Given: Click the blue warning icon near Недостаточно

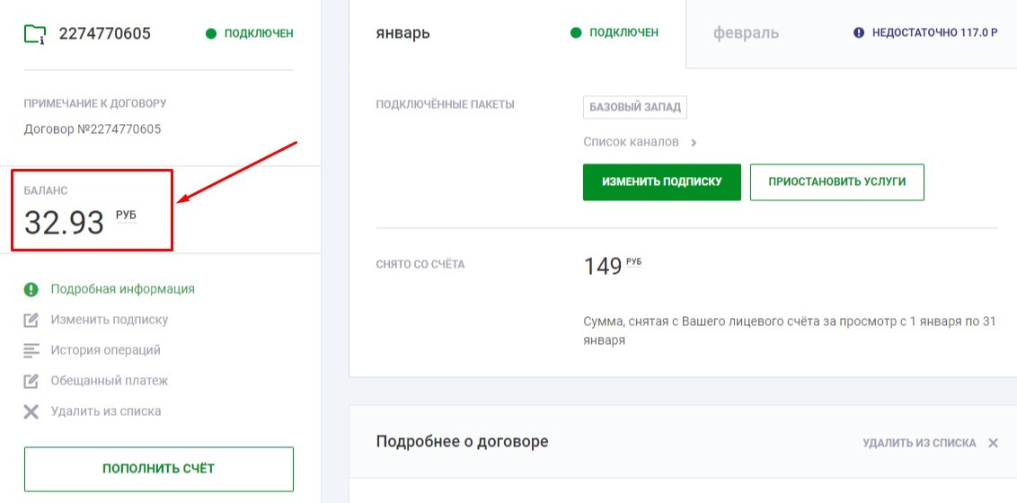Looking at the screenshot, I should pyautogui.click(x=859, y=32).
